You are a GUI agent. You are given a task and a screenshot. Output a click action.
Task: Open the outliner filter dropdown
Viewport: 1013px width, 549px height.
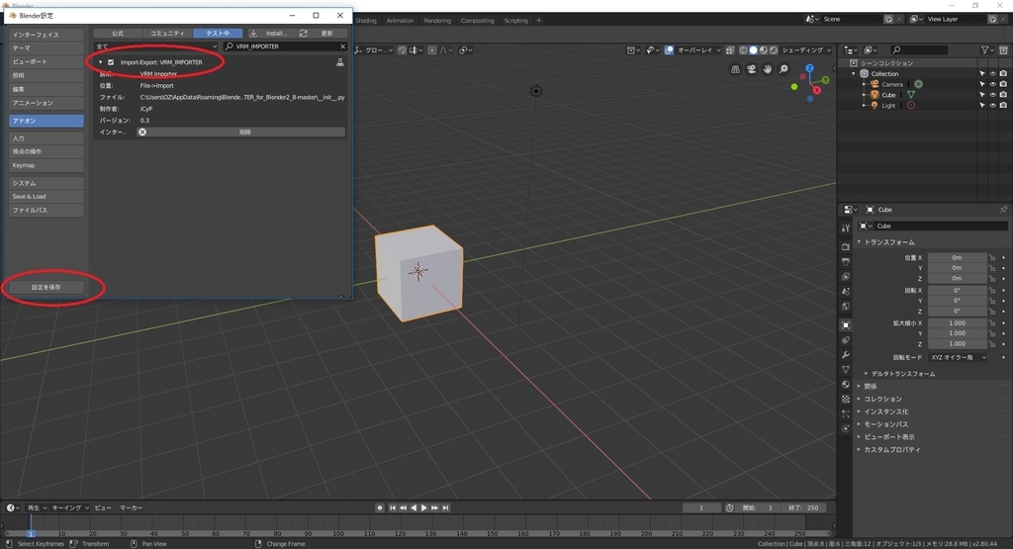coord(985,49)
